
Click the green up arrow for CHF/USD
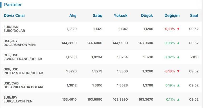pyautogui.click(x=178, y=57)
